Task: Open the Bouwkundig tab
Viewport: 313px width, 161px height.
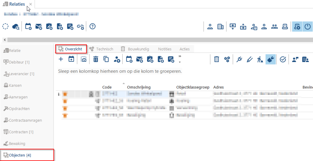Action: [x=135, y=49]
